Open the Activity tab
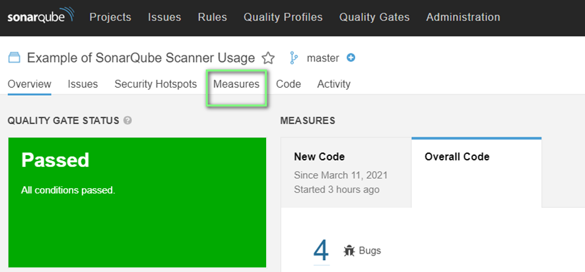This screenshot has height=272, width=585. click(334, 85)
